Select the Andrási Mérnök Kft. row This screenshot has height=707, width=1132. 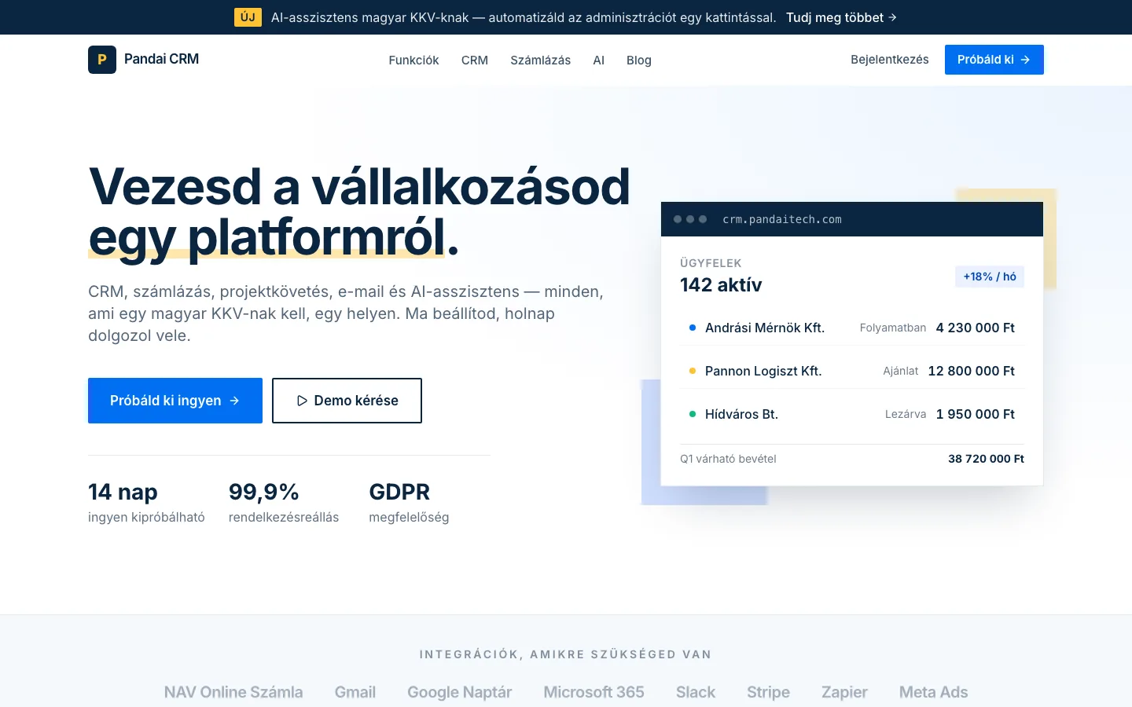(852, 328)
